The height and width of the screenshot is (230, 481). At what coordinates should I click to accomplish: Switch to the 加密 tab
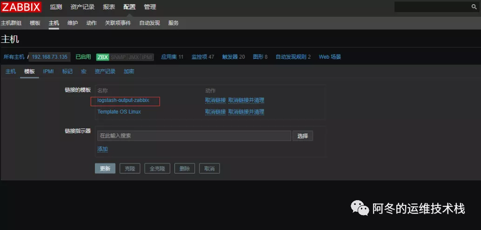129,72
